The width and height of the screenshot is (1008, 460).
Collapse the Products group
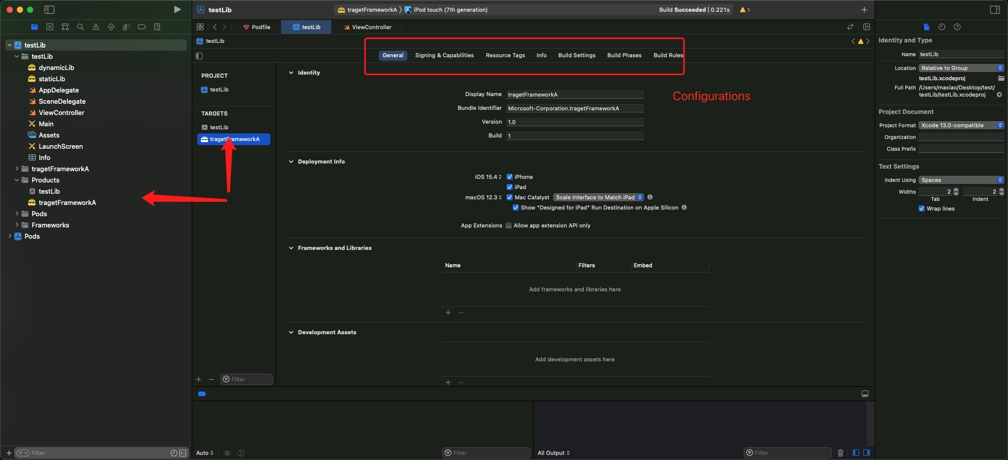click(x=17, y=180)
